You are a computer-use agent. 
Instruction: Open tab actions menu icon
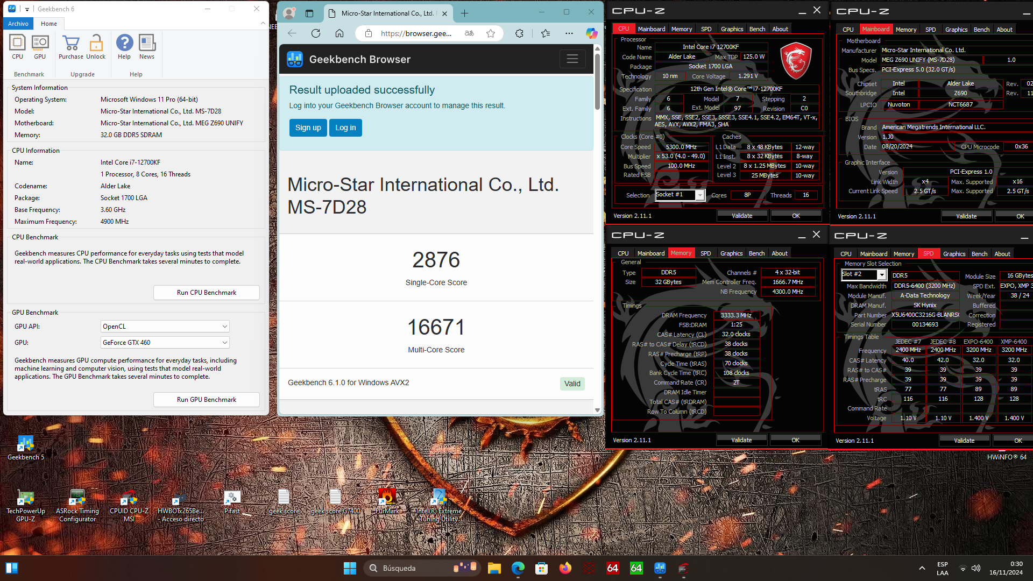[309, 13]
